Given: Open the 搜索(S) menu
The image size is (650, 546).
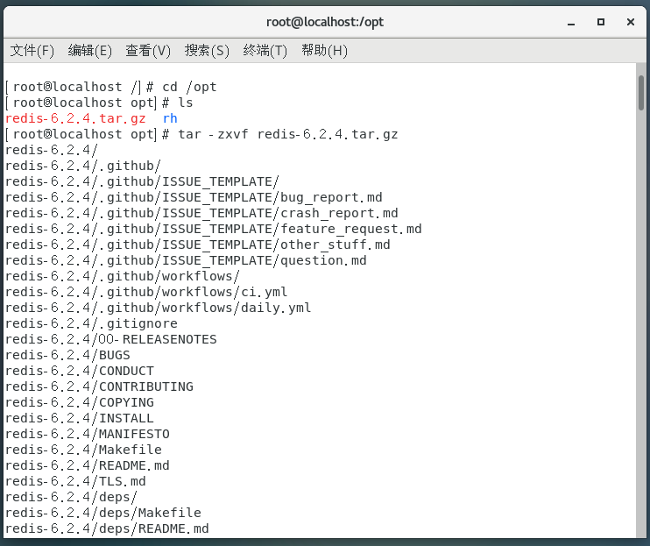Looking at the screenshot, I should 207,51.
